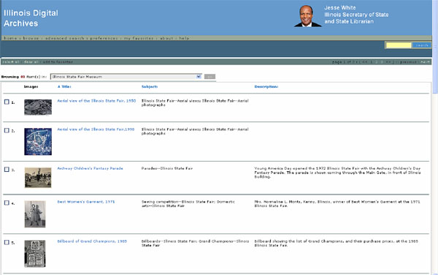
Task: Click the Billboards--Illinois State Fair subject text
Action: point(195,243)
